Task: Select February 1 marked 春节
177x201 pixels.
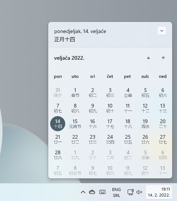Action: coord(75,93)
